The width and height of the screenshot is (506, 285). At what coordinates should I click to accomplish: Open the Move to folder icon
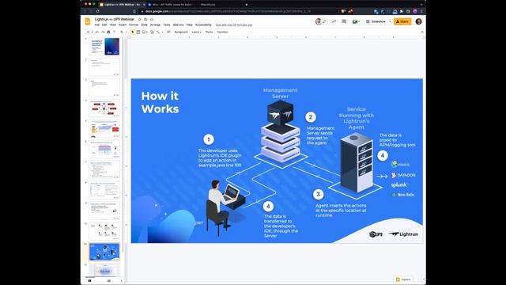(145, 19)
